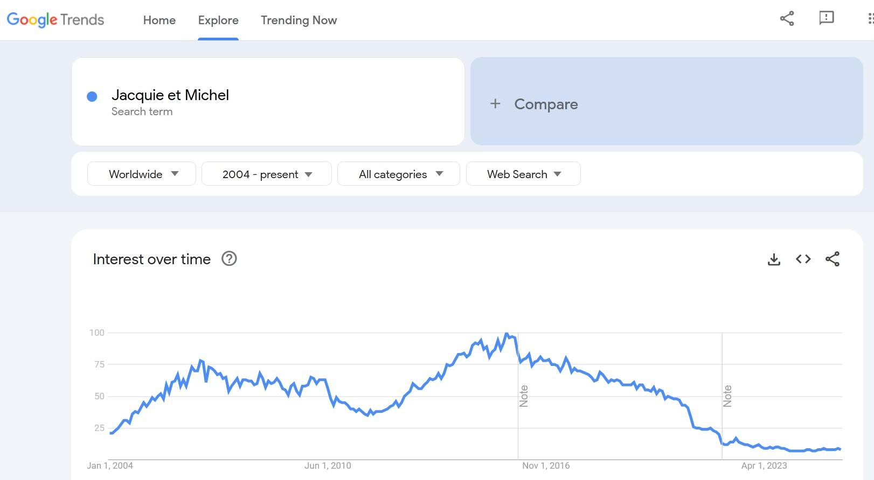
Task: Open the Google apps grid icon
Action: tap(870, 19)
